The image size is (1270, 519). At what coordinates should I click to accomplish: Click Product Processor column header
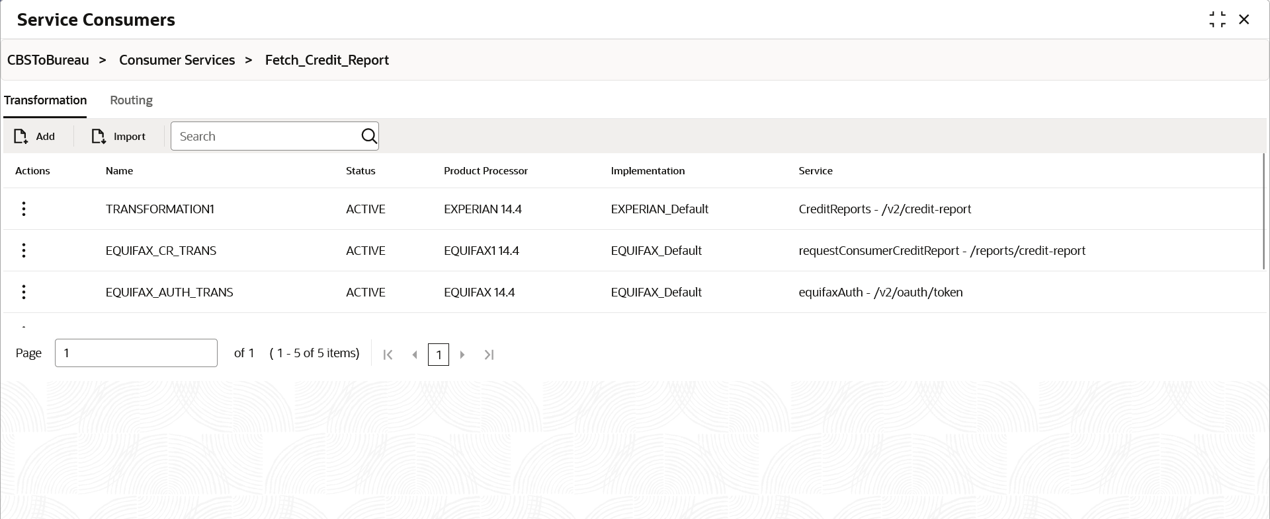click(486, 171)
